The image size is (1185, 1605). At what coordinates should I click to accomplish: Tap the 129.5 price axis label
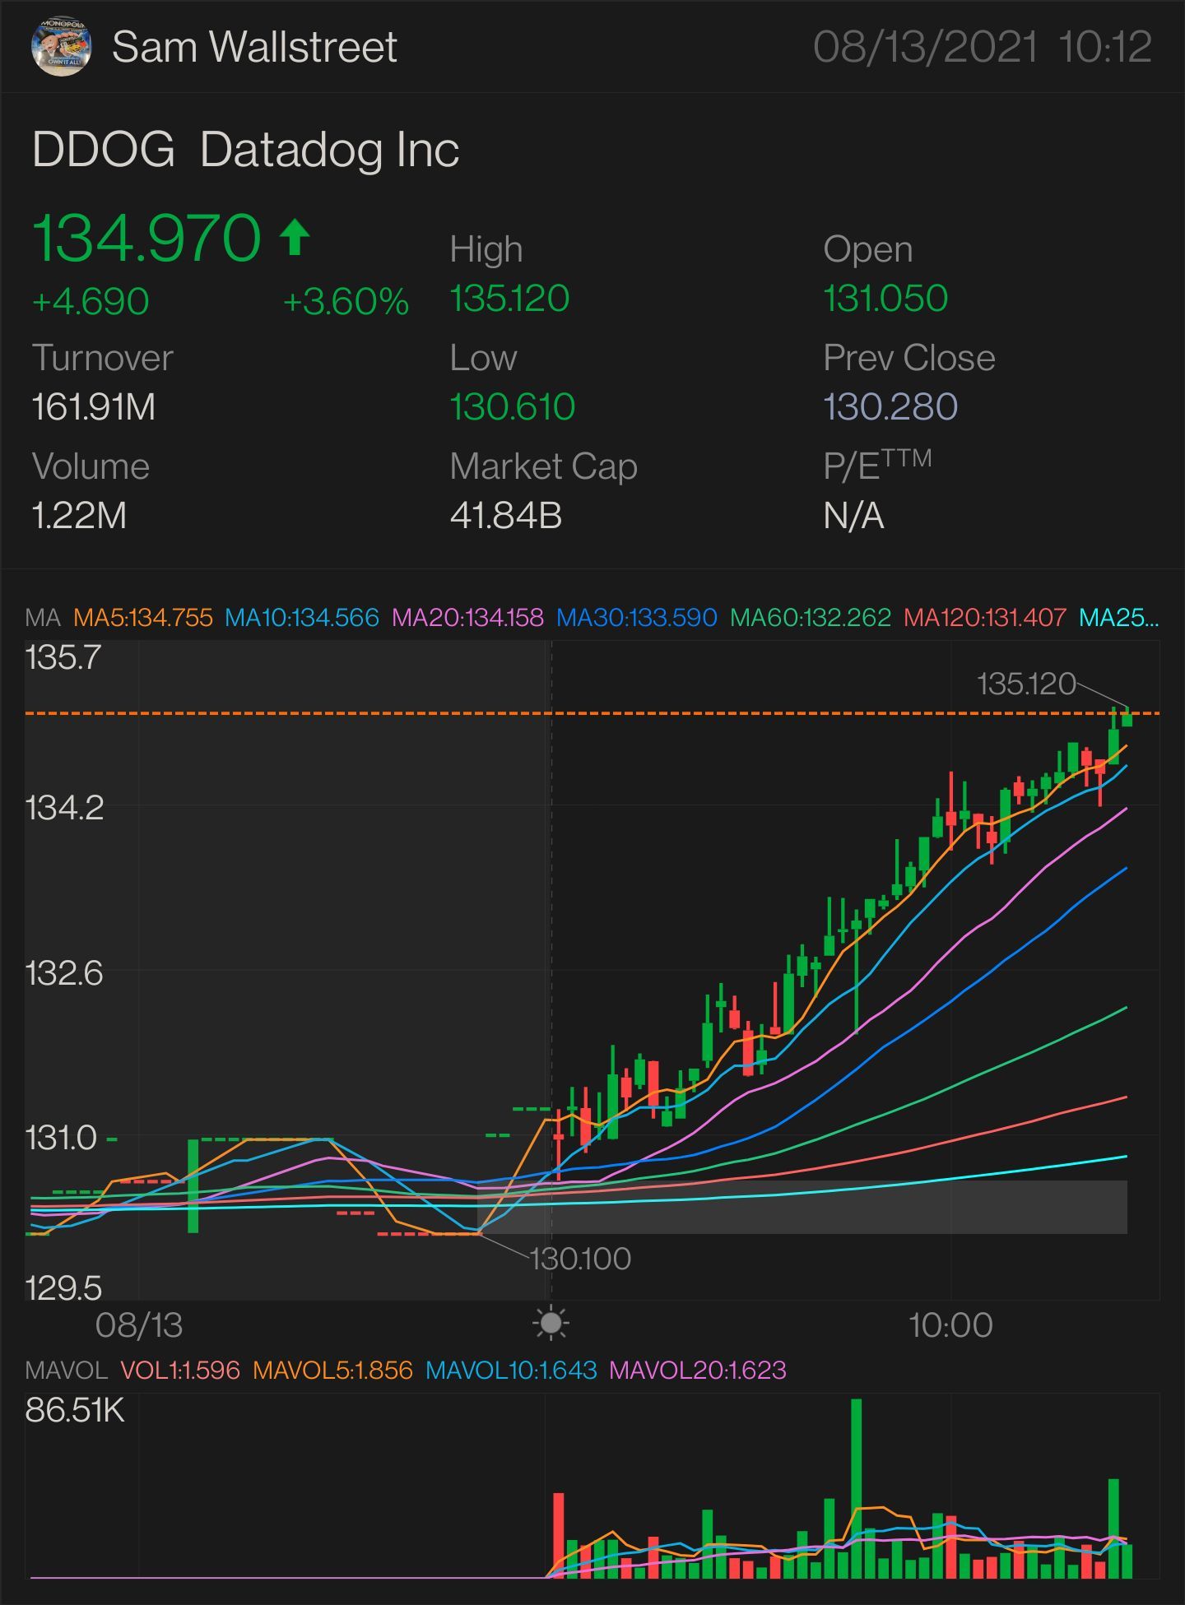pos(63,1287)
